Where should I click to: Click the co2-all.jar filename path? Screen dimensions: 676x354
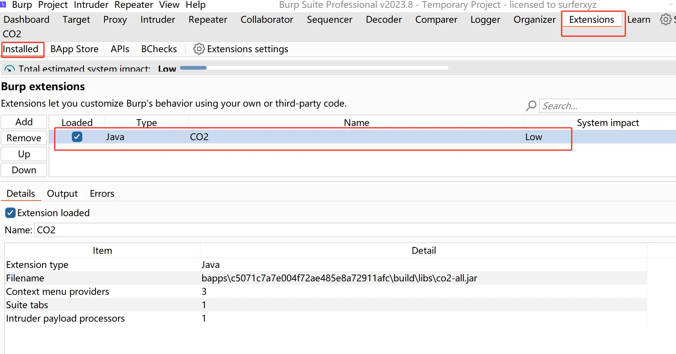339,278
